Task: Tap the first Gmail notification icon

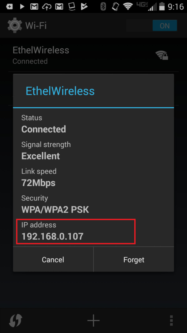Action: tap(34, 7)
